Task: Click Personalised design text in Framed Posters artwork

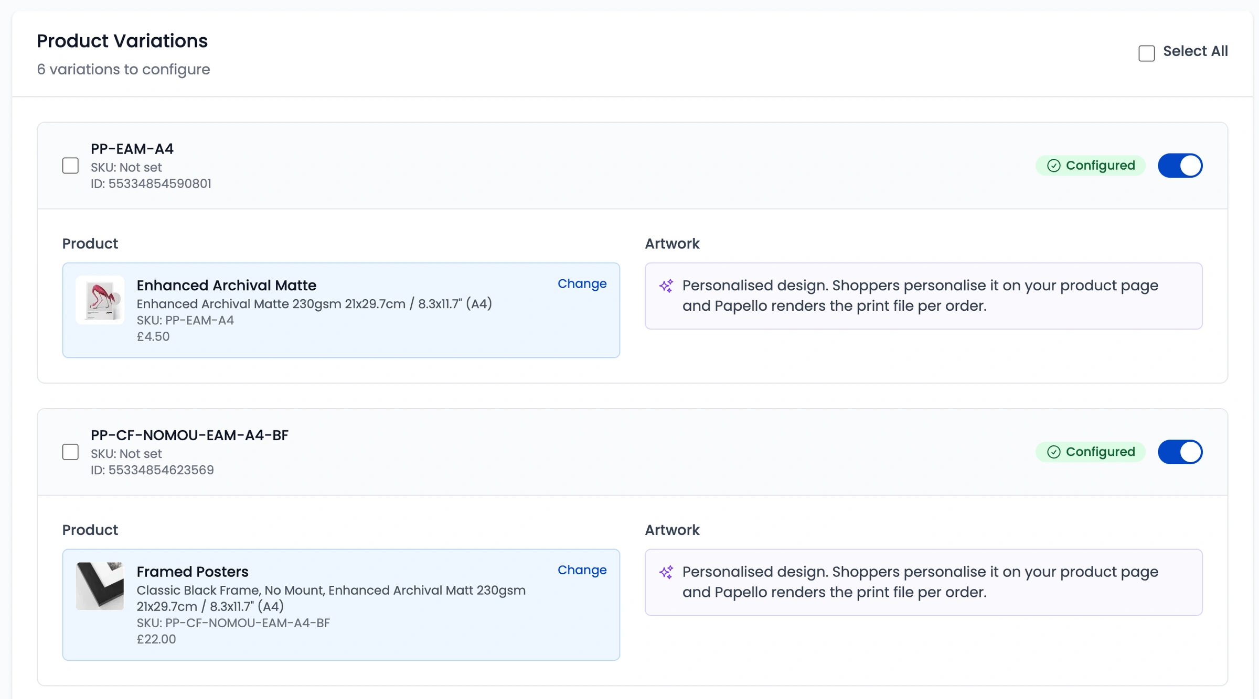Action: coord(921,582)
